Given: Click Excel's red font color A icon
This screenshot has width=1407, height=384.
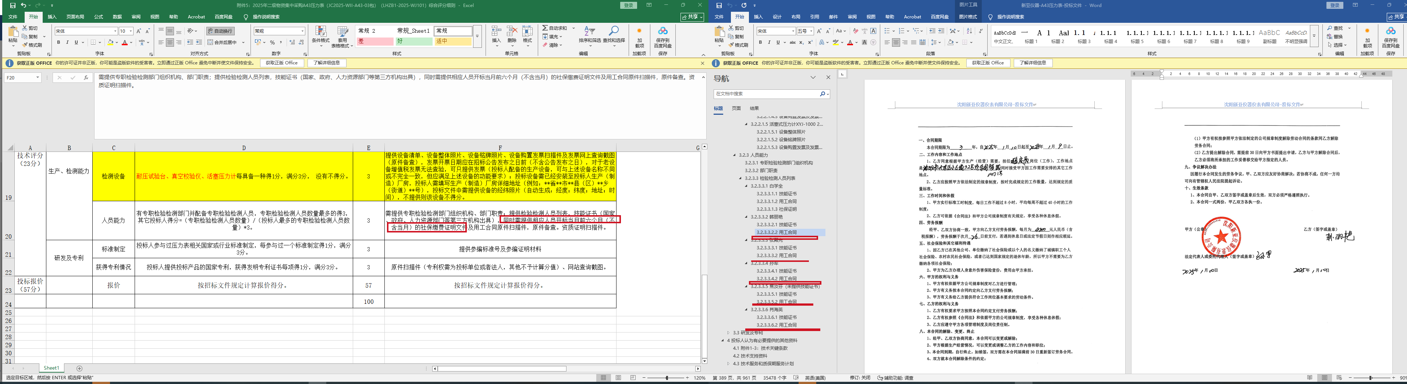Looking at the screenshot, I should click(x=125, y=42).
